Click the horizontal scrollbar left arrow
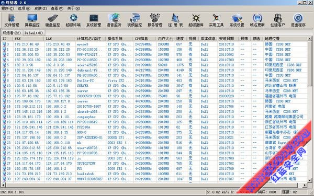The image size is (314, 196). (3, 185)
